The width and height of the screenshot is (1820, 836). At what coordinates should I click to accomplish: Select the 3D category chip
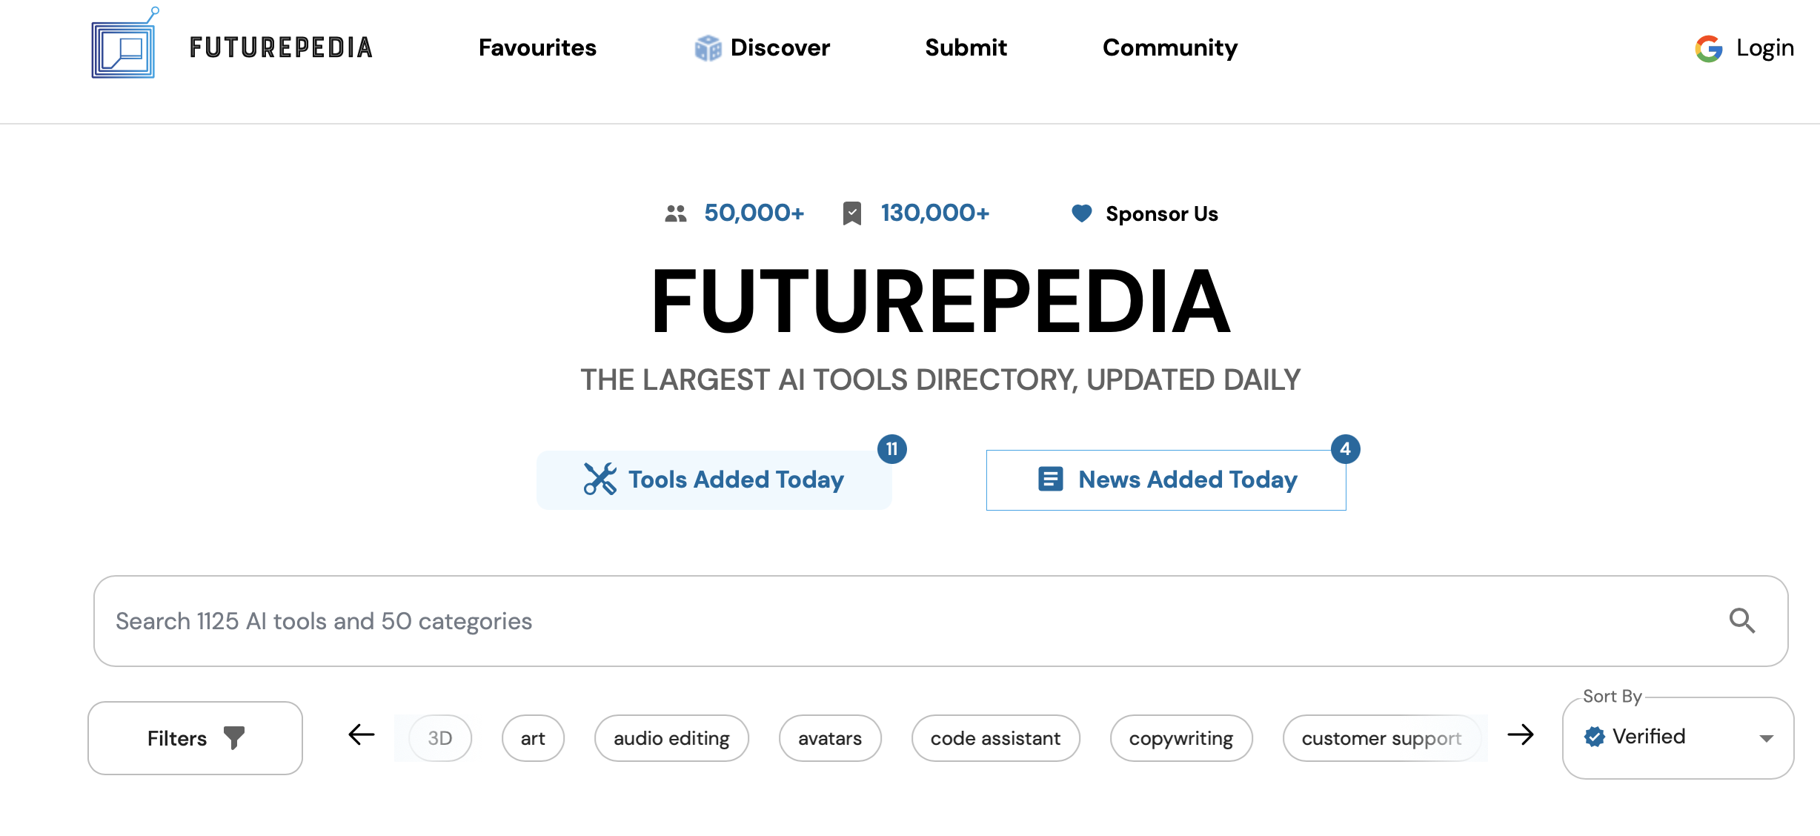(x=440, y=738)
